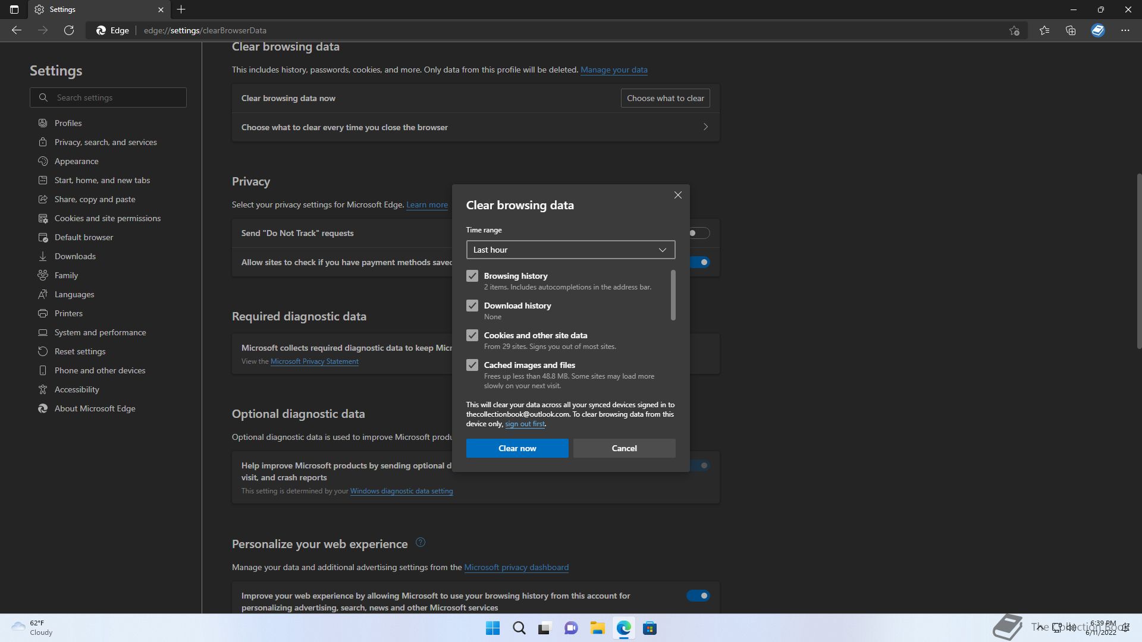The image size is (1142, 642).
Task: Open a new tab with plus
Action: 181,10
